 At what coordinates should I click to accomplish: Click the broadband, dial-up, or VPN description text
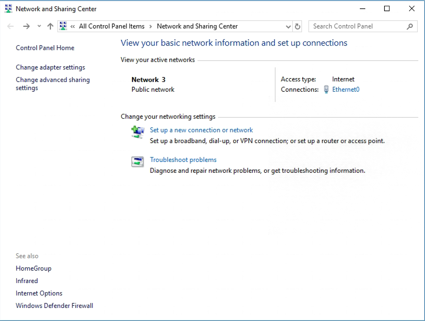pyautogui.click(x=267, y=141)
